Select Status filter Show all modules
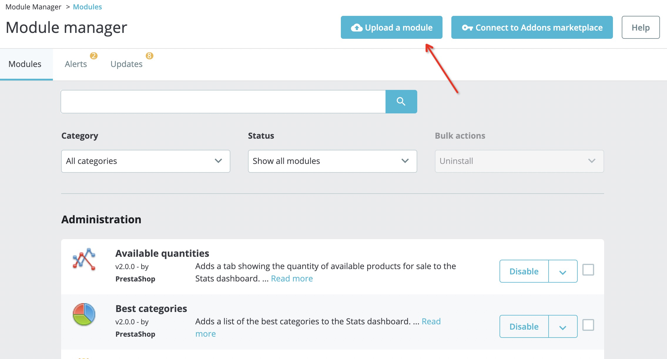 (331, 161)
